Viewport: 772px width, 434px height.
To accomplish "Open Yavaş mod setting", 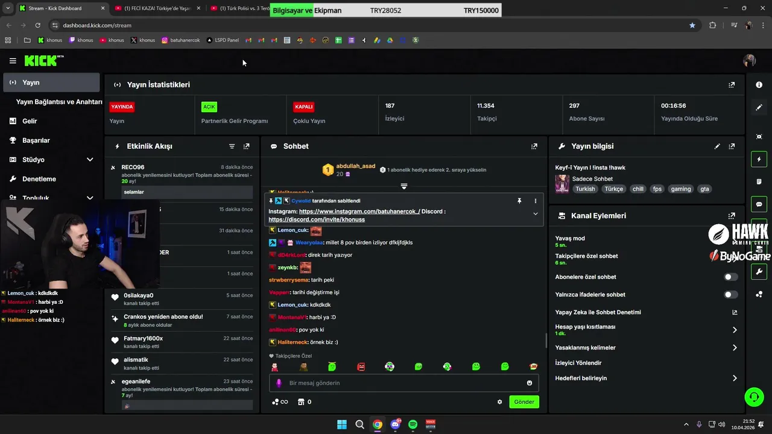I will 646,241.
